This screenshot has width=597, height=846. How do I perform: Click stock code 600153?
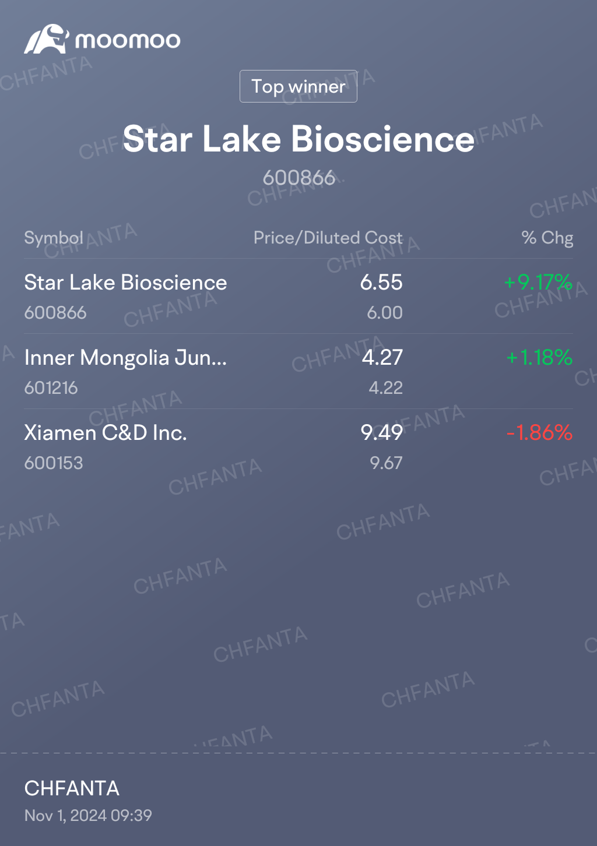[54, 463]
